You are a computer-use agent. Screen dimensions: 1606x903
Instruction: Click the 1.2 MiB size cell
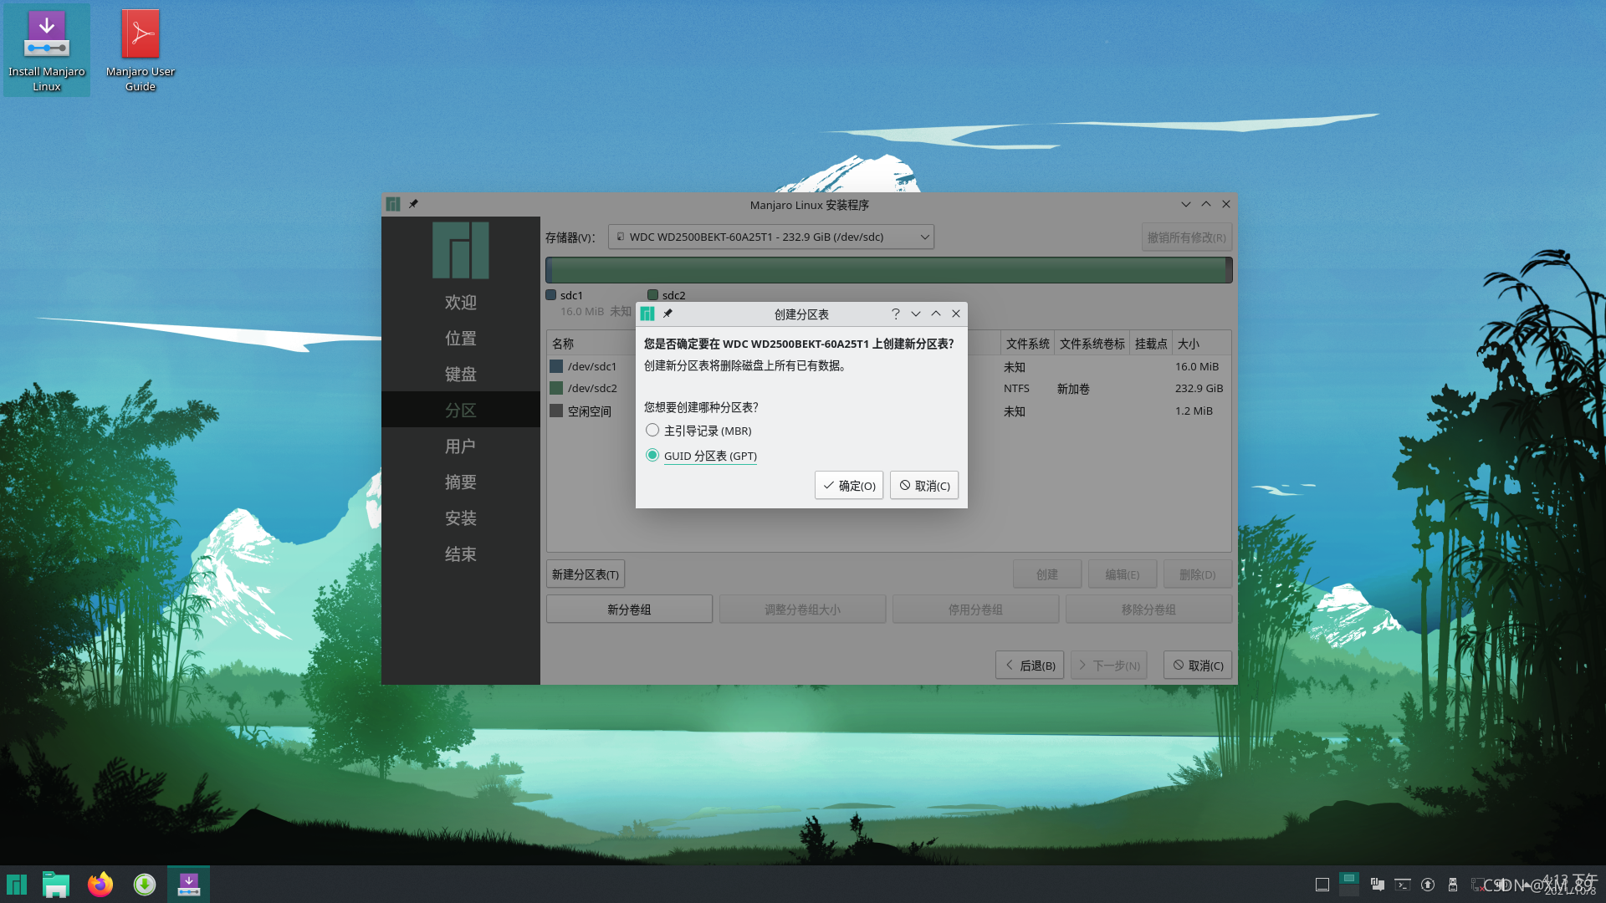point(1194,411)
